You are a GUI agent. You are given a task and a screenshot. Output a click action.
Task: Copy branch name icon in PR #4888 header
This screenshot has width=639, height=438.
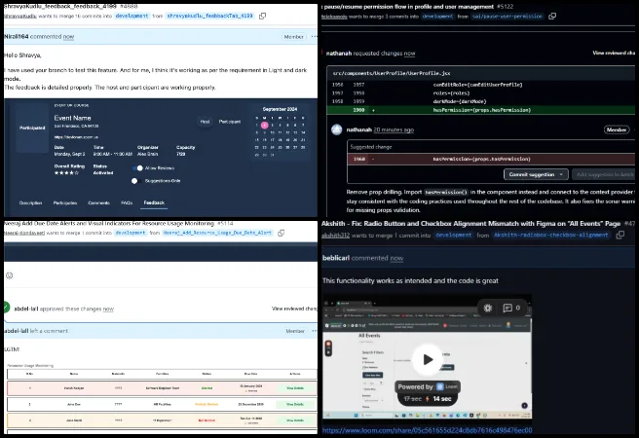(263, 16)
